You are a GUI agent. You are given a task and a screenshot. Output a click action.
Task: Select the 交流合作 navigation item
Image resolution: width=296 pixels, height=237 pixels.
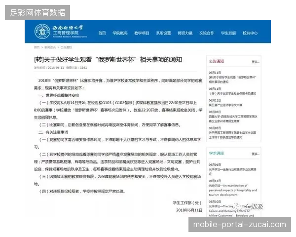click(x=207, y=33)
